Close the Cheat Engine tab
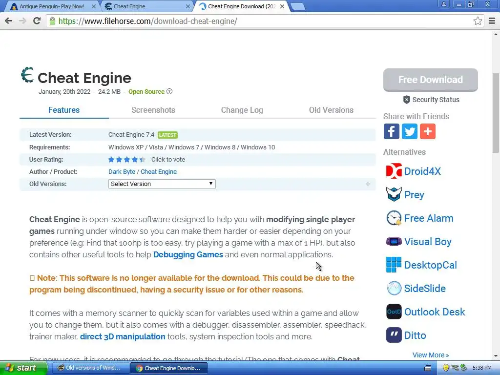Screen dimensions: 500x375 pos(188,6)
